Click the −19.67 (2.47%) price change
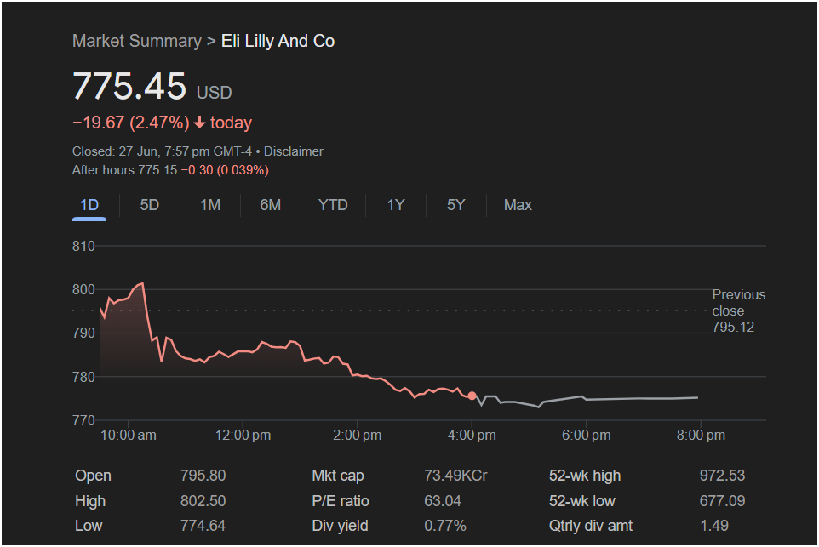This screenshot has height=547, width=819. point(130,123)
